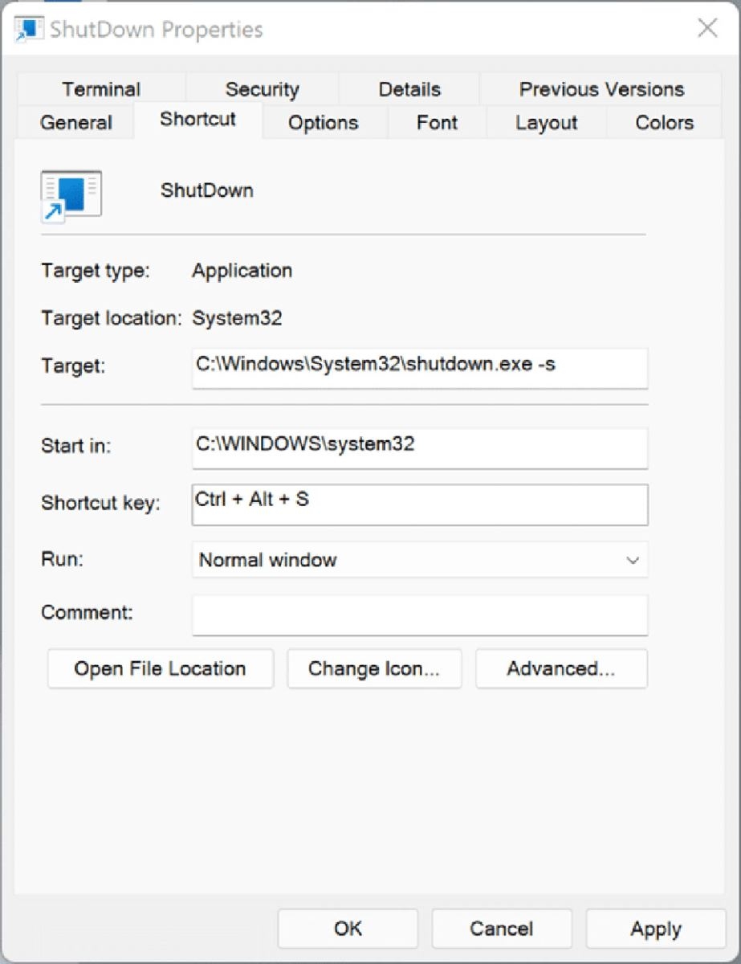Select the Shortcut key field
The height and width of the screenshot is (964, 741).
[418, 504]
